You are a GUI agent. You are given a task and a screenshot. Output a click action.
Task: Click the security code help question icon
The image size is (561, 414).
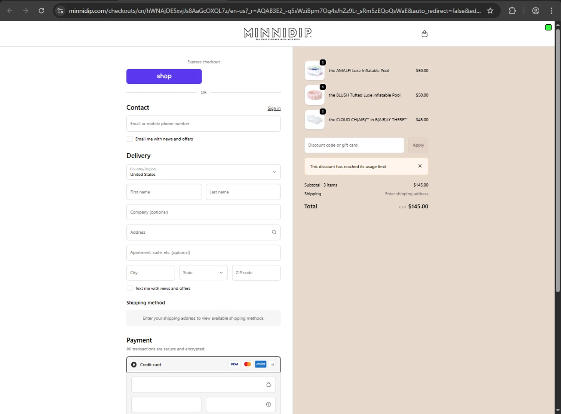(269, 404)
